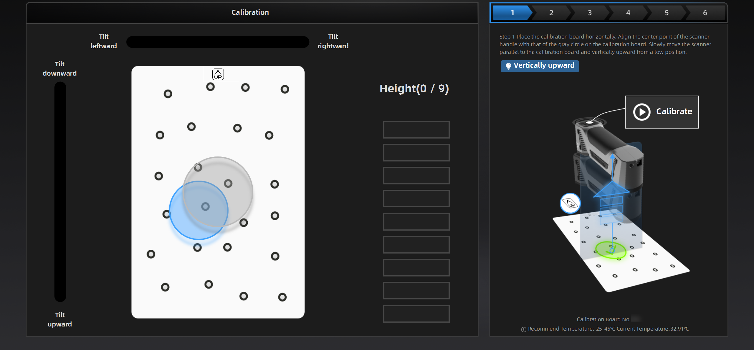Select step 1 in the progress bar
Viewport: 754px width, 350px height.
[512, 13]
